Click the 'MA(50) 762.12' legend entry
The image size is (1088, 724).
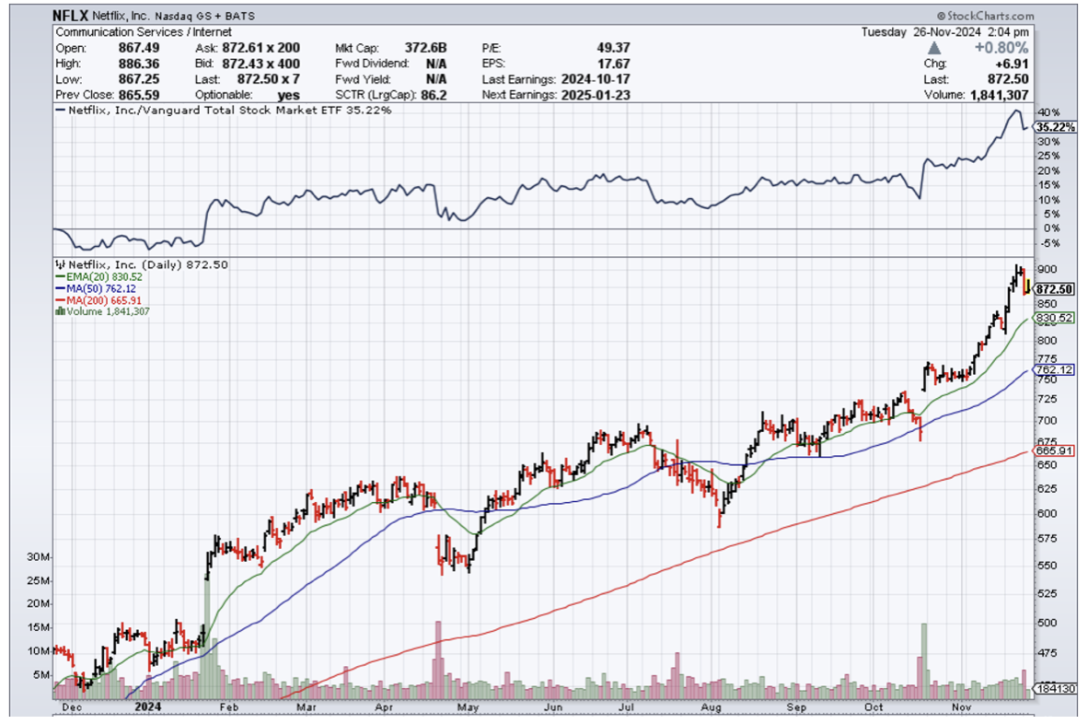click(x=101, y=288)
